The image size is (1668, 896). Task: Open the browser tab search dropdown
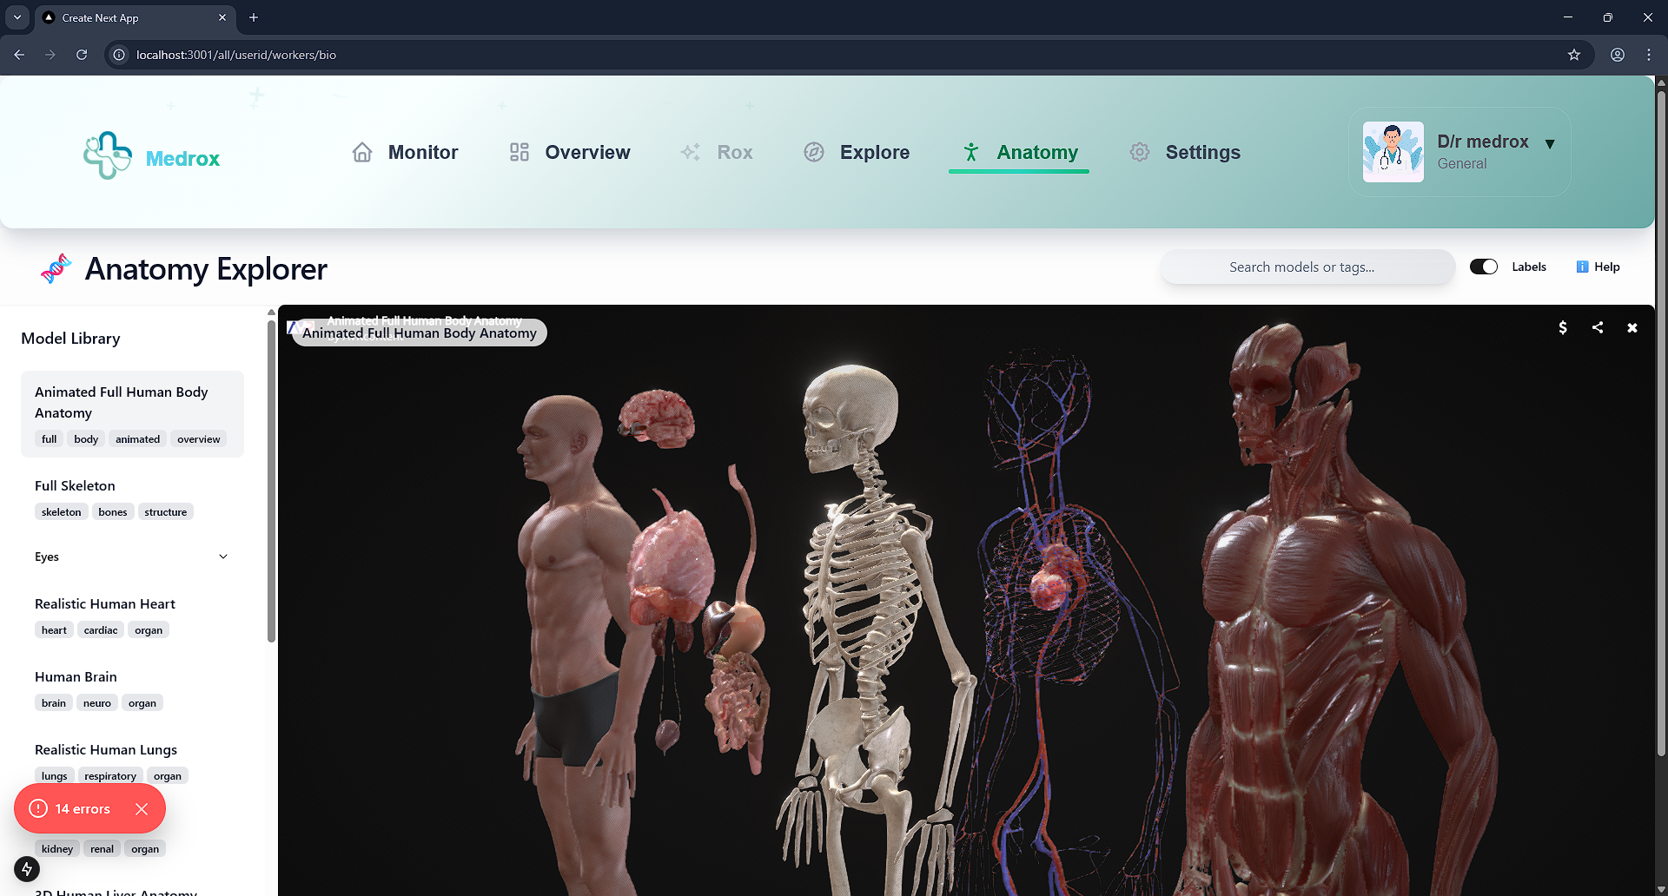point(17,17)
